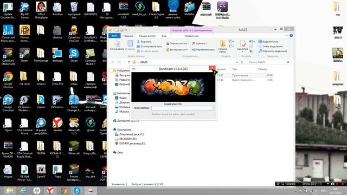
Task: Click the Поиск: MAZE search box
Action: coord(269,62)
